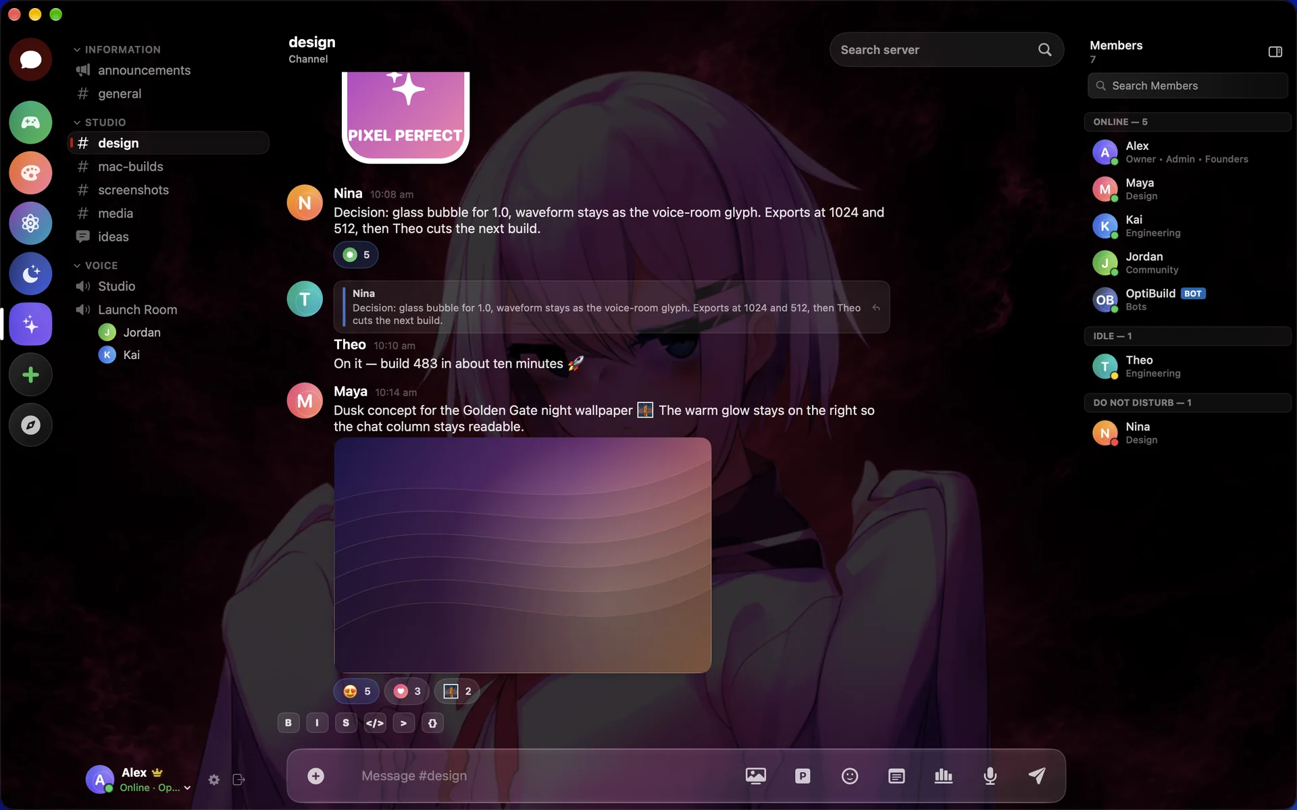Collapse the ONLINE — 5 members group
1297x810 pixels.
click(x=1188, y=122)
